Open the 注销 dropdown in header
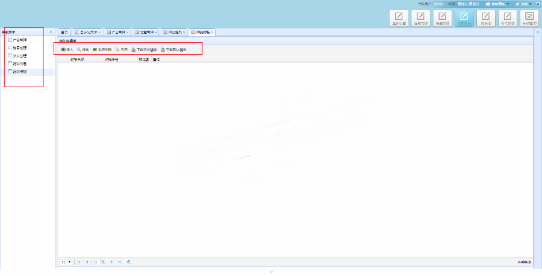The height and width of the screenshot is (276, 542). (x=523, y=4)
